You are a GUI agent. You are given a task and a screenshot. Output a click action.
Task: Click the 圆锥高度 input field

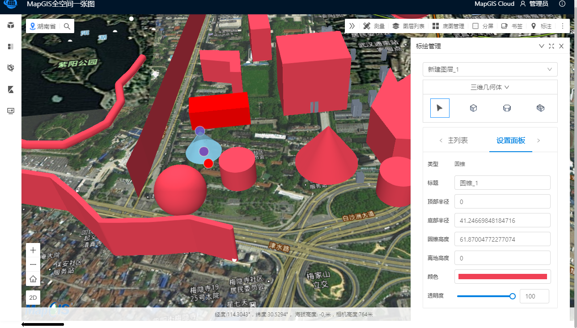click(502, 239)
